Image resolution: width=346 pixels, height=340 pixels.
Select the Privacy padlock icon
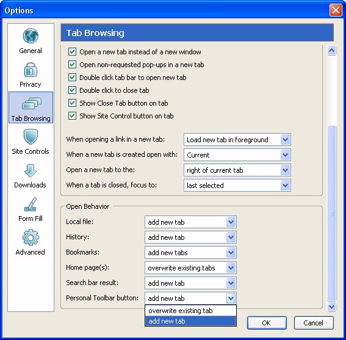31,70
